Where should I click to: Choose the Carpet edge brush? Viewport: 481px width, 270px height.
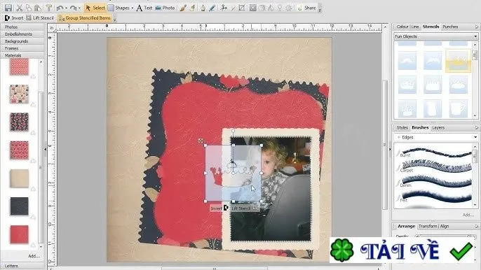coord(435,166)
